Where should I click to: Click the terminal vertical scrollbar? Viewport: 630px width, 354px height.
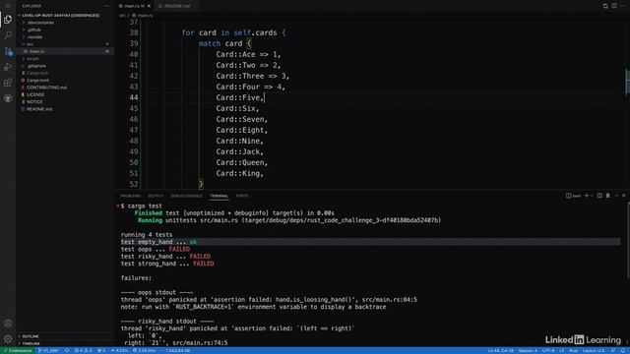coord(628,240)
